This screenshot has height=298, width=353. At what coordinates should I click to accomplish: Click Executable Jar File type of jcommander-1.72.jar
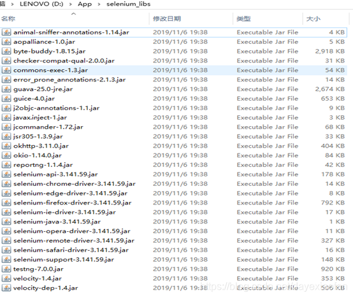(x=268, y=127)
